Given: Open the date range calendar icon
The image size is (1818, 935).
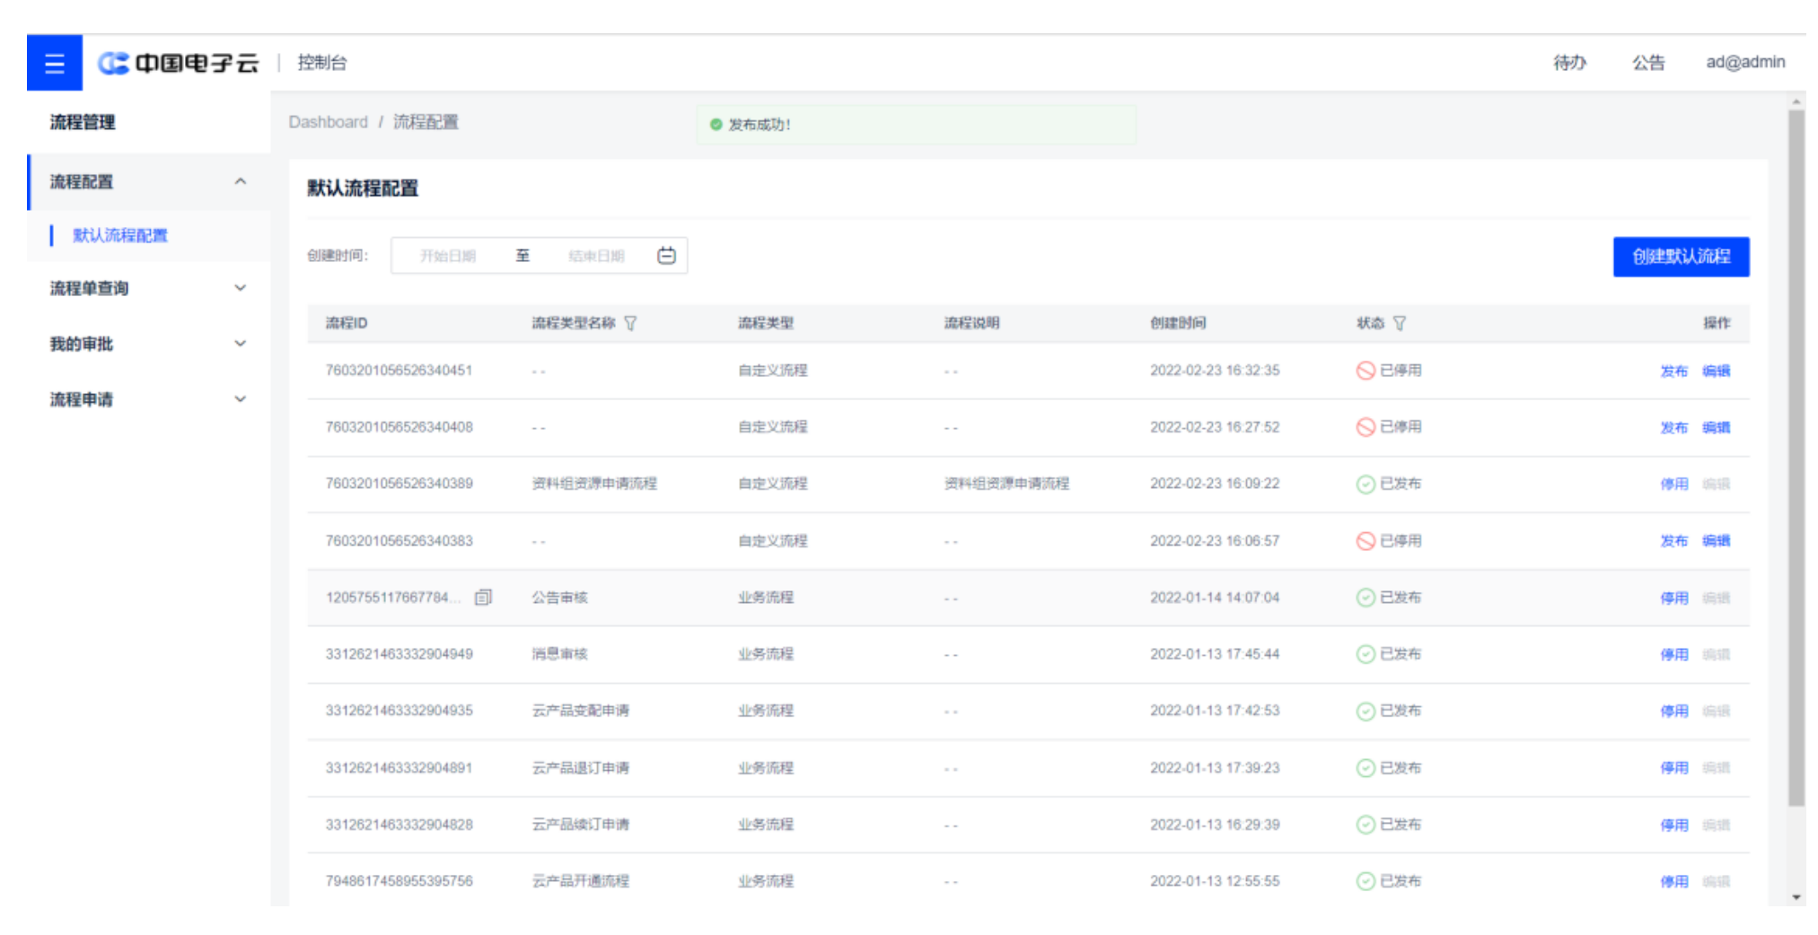Looking at the screenshot, I should pos(666,256).
